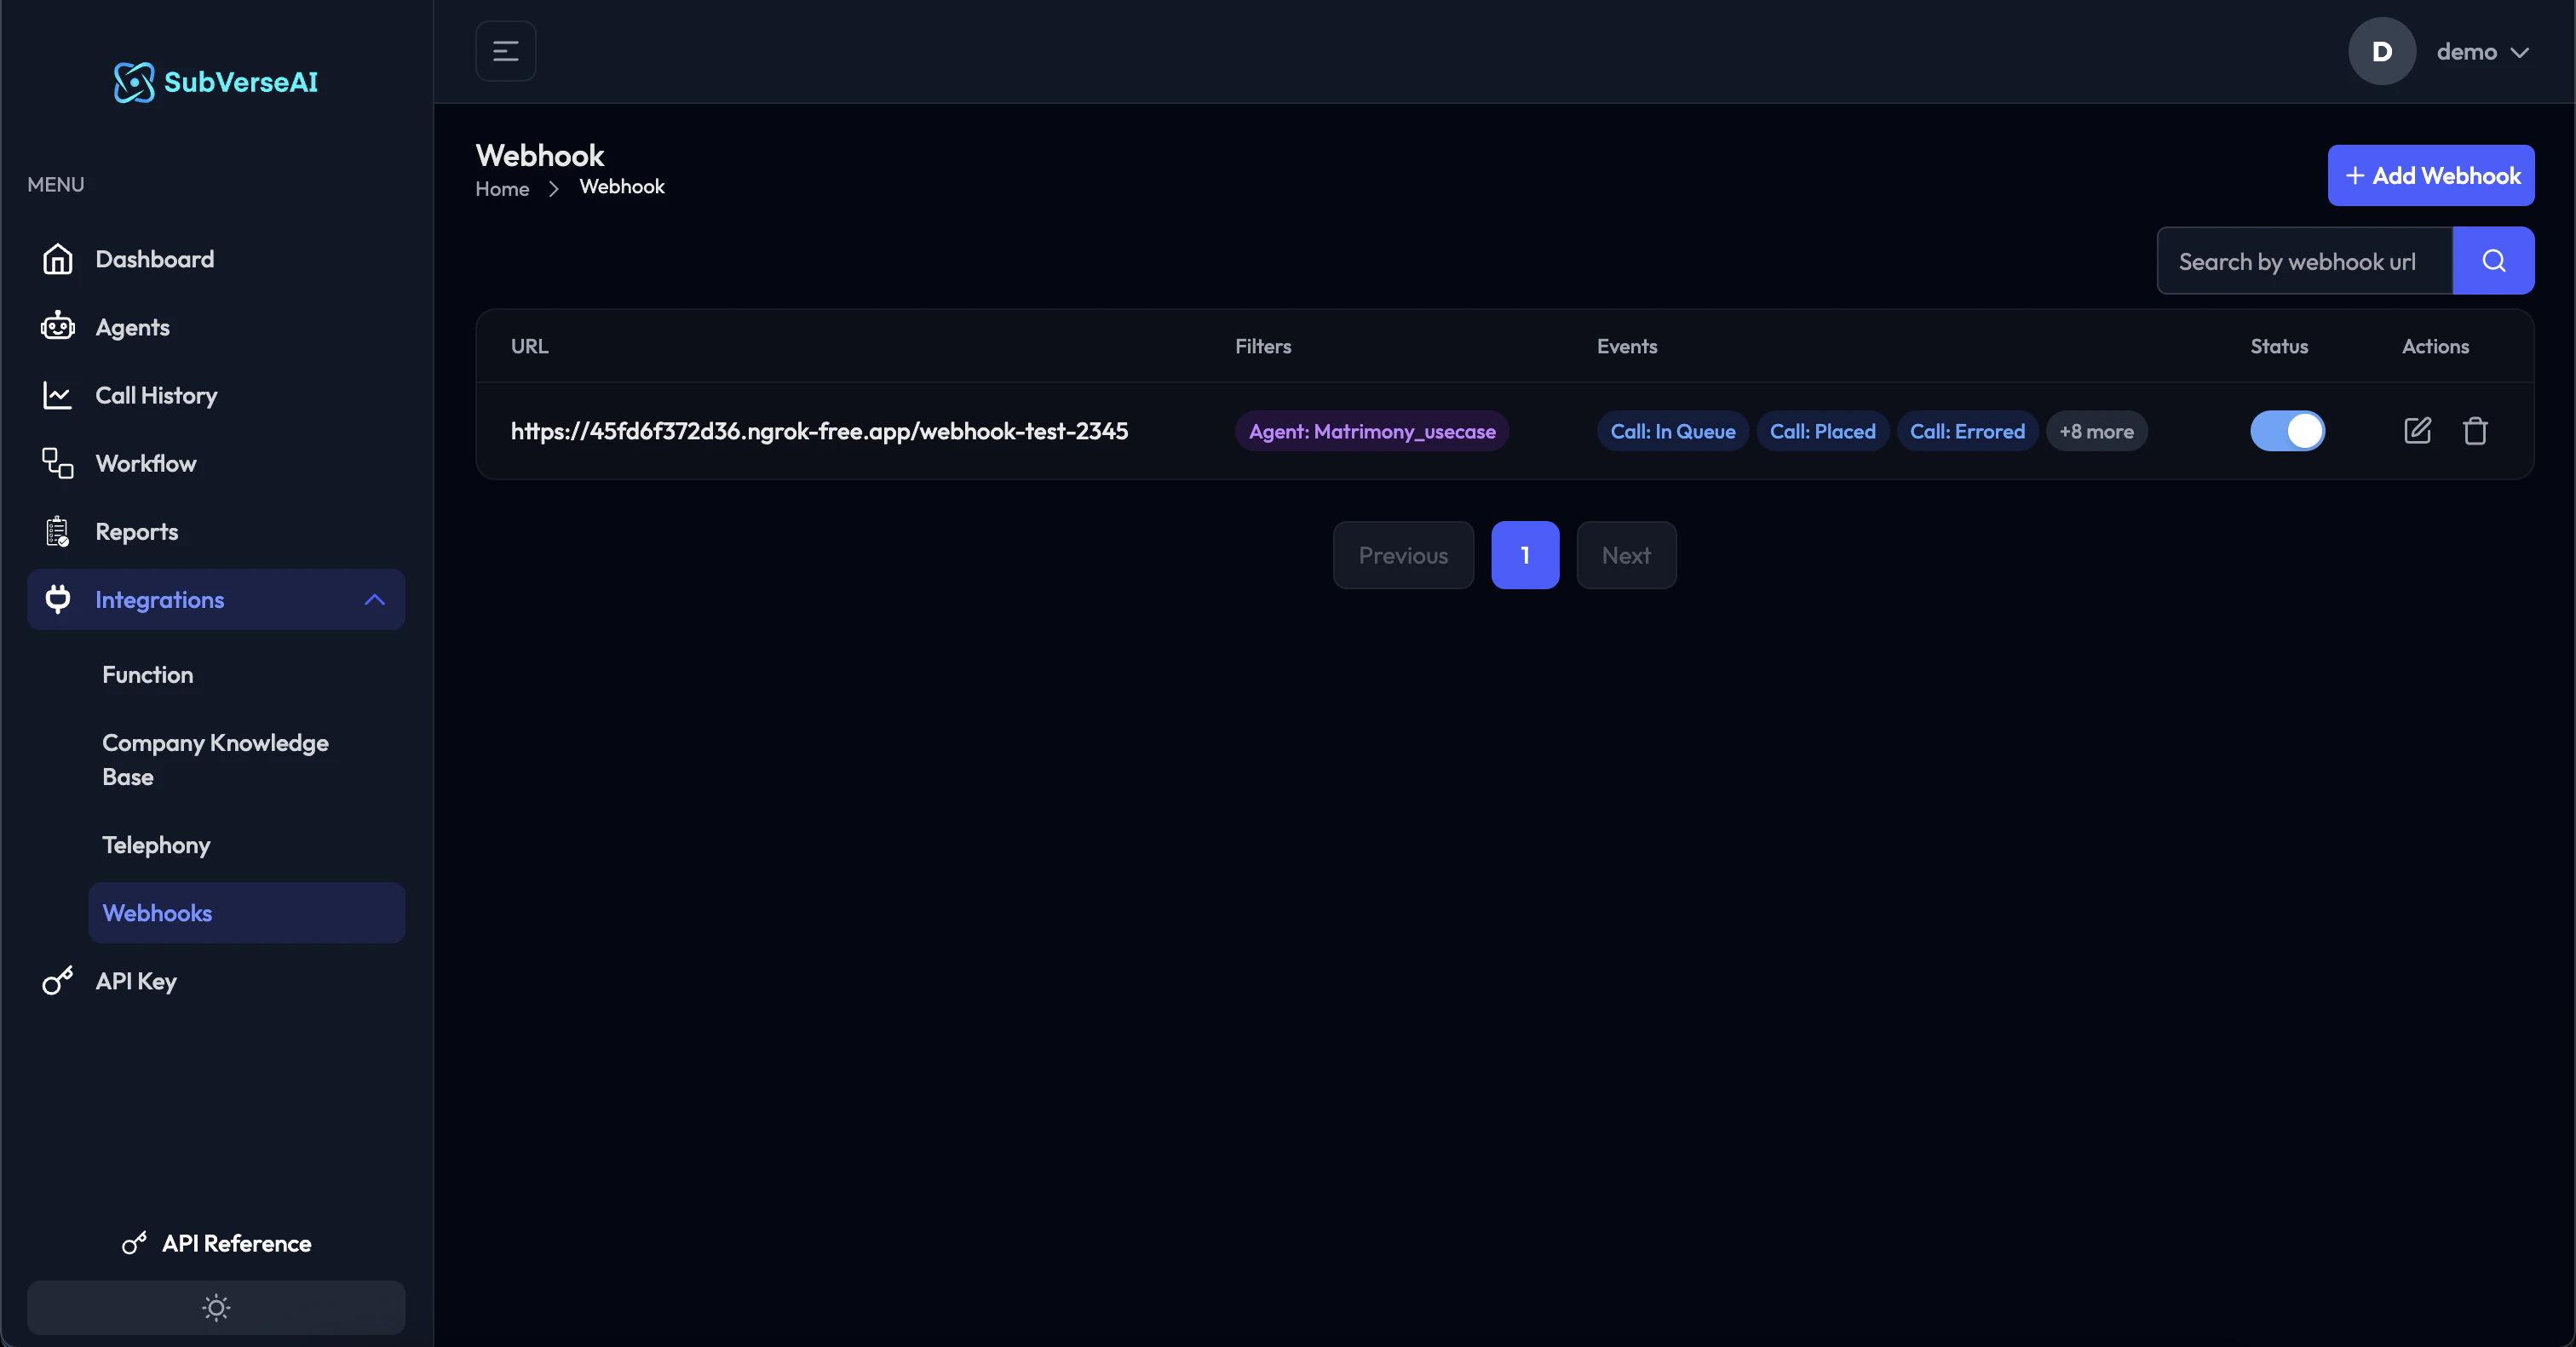Click the delete webhook trash icon
The height and width of the screenshot is (1347, 2576).
(x=2475, y=431)
